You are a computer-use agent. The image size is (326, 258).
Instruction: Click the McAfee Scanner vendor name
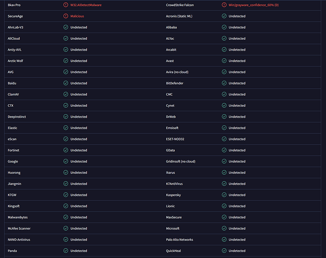coord(20,229)
